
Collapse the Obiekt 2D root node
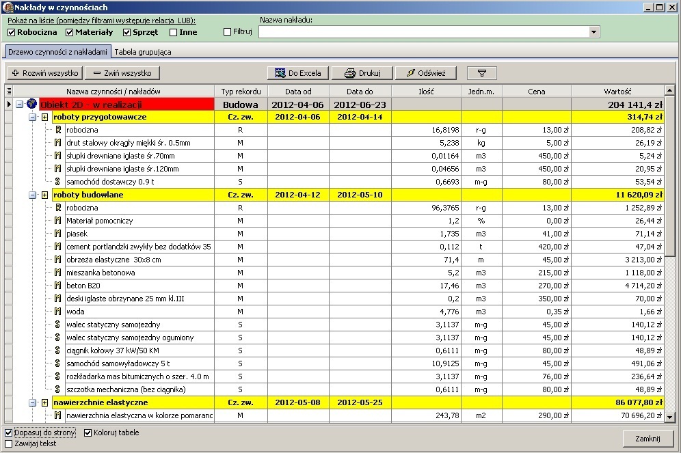(20, 104)
